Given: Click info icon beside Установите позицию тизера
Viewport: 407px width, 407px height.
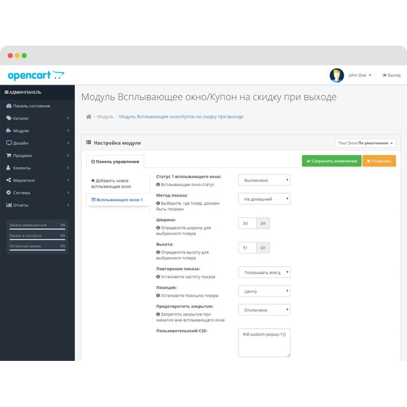Looking at the screenshot, I should click(x=158, y=295).
